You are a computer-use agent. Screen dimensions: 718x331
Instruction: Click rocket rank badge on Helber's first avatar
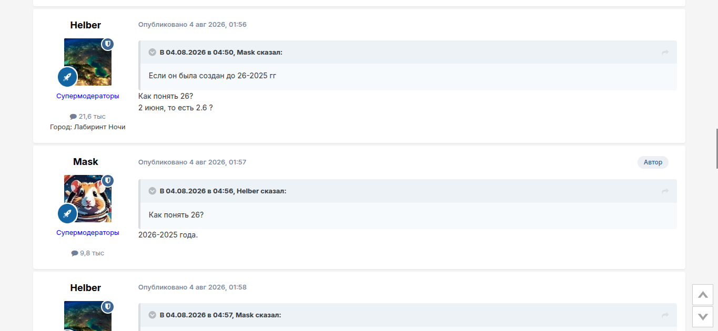click(x=67, y=77)
